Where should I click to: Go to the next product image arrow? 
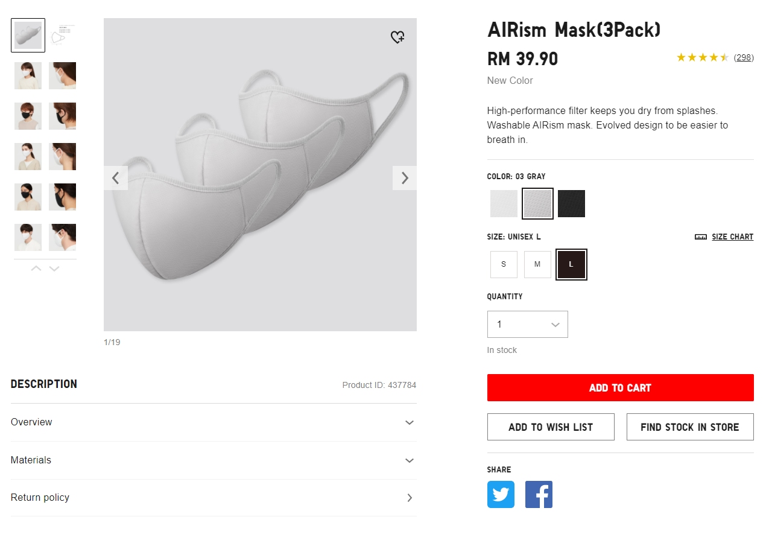click(405, 178)
